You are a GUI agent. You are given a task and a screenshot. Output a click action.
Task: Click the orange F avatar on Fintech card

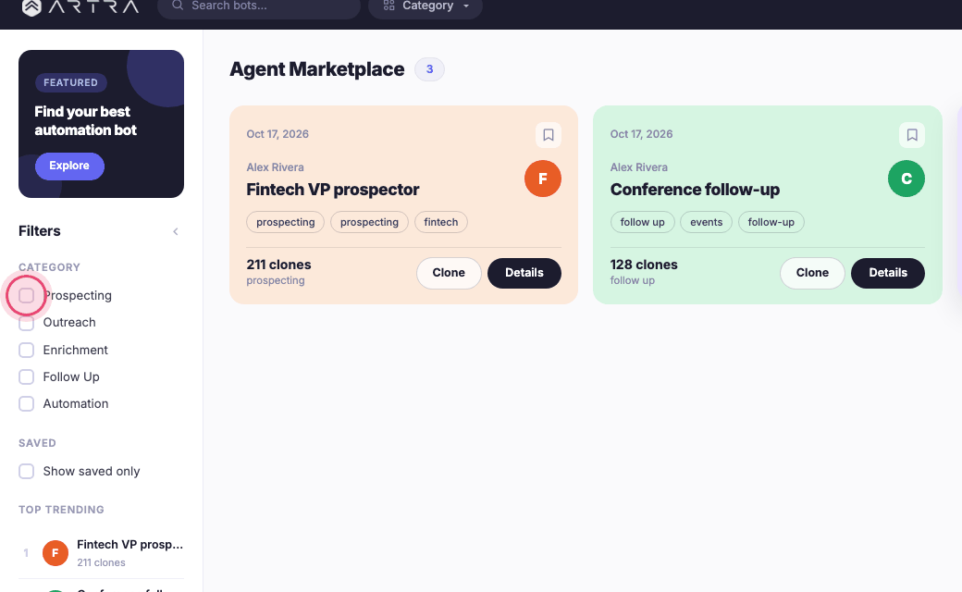(542, 179)
